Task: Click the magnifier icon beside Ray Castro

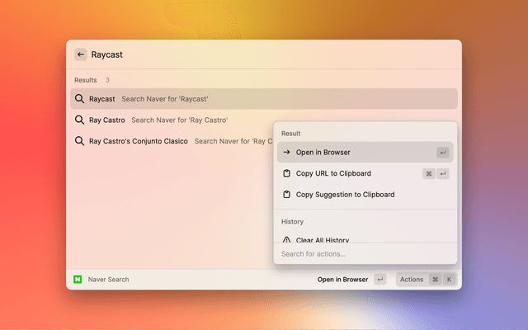Action: 80,120
